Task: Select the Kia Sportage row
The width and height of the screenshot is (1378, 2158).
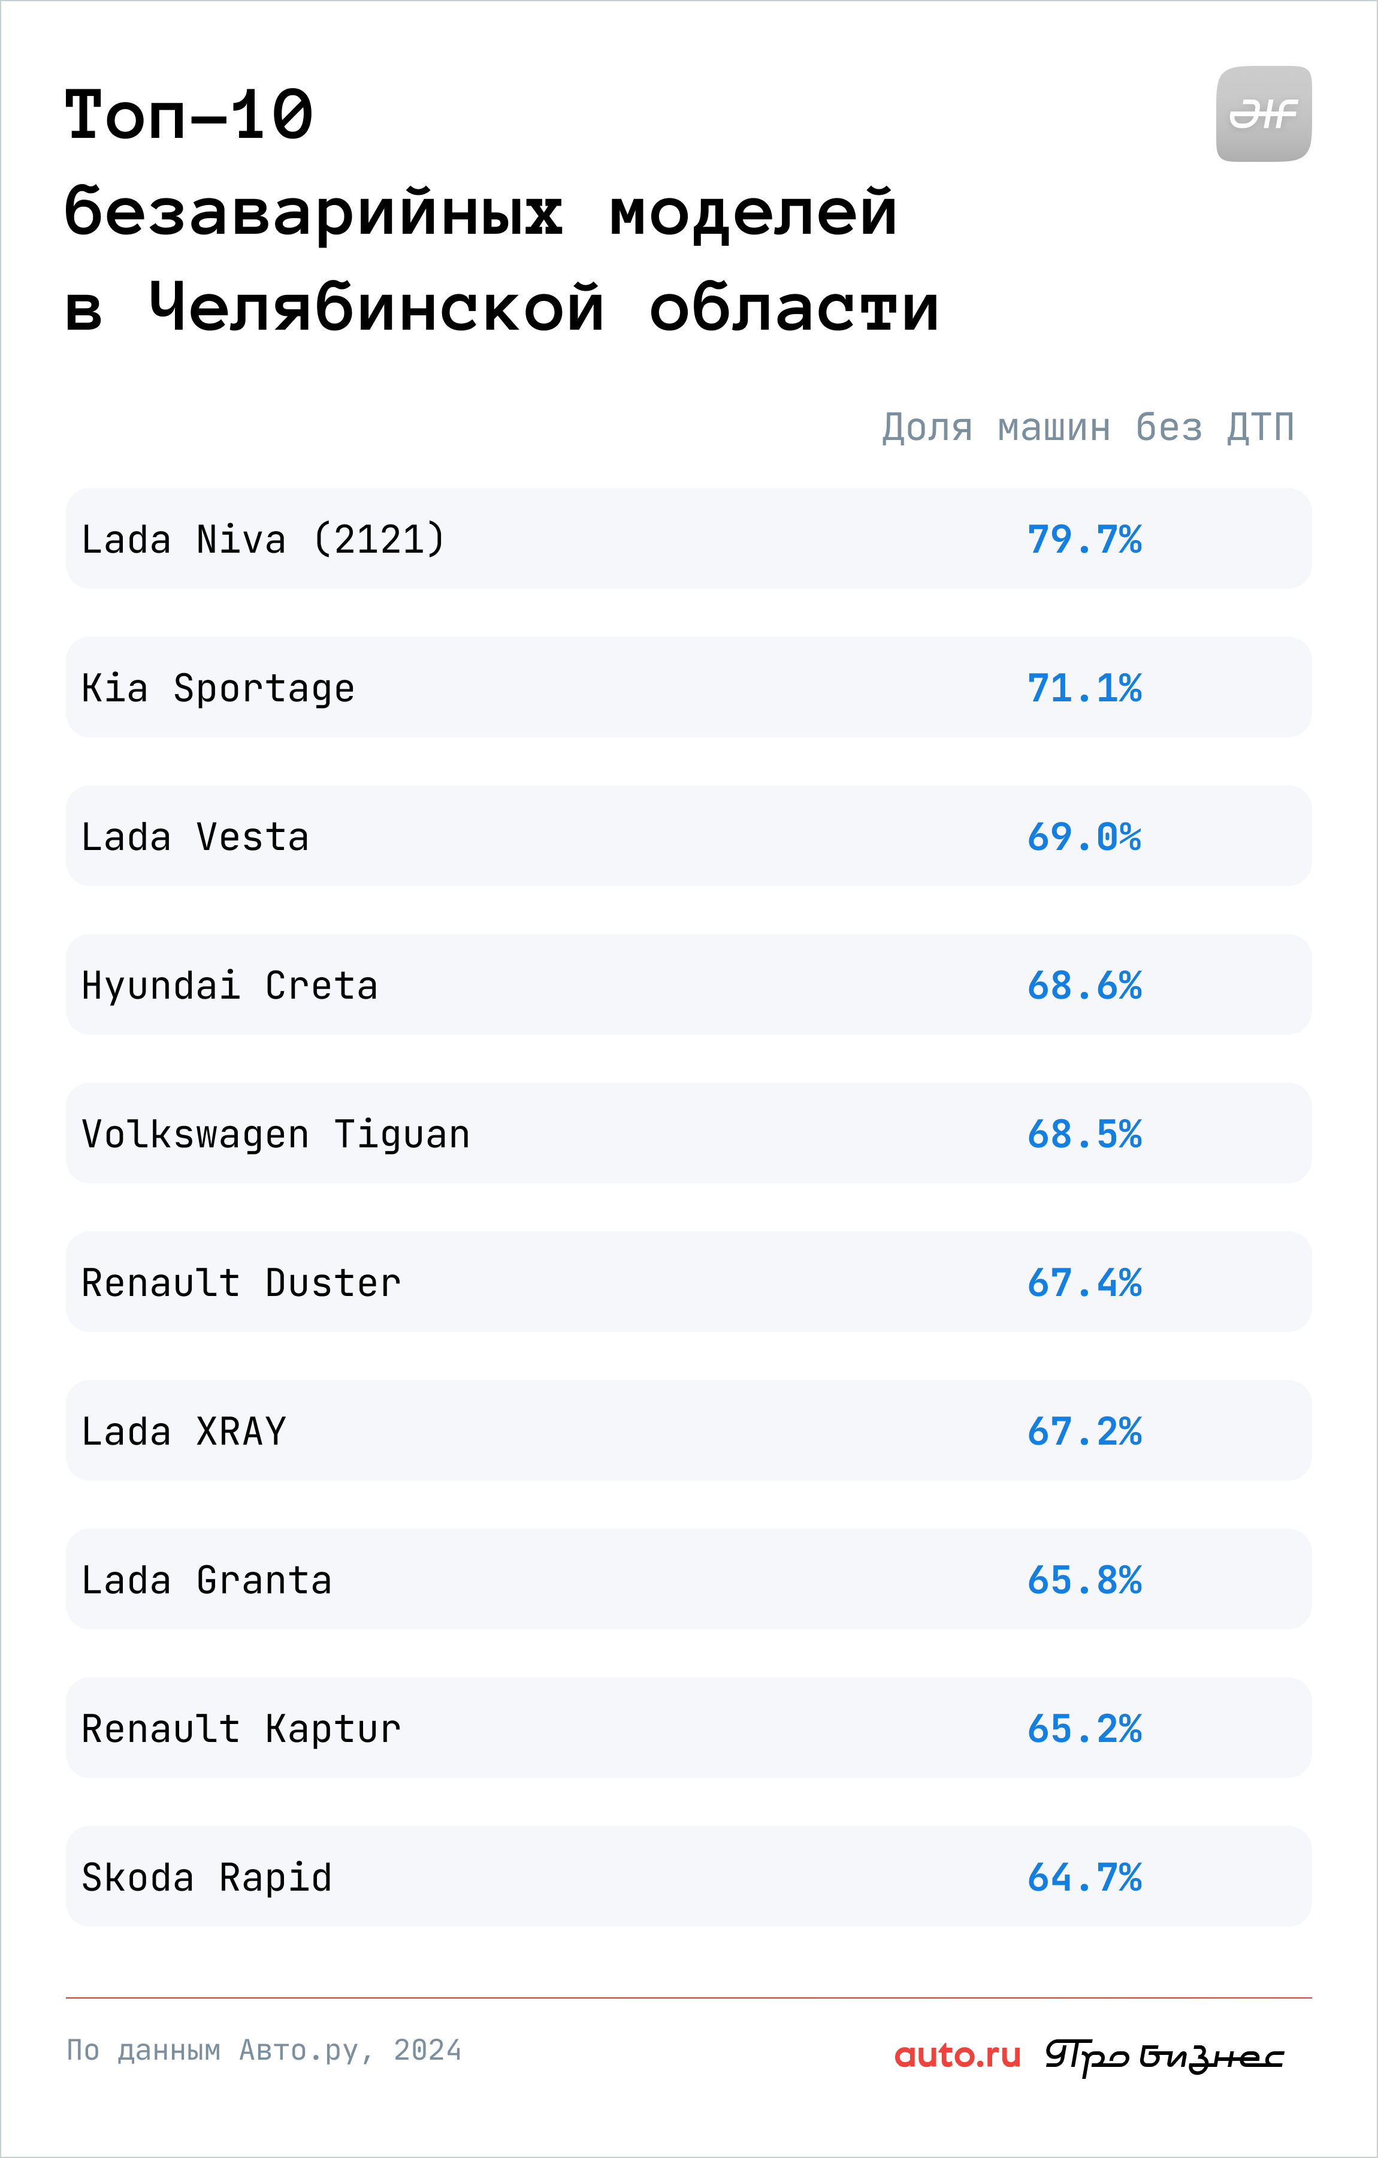Action: point(688,688)
